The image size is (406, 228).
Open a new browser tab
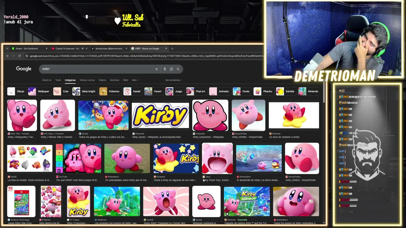172,48
